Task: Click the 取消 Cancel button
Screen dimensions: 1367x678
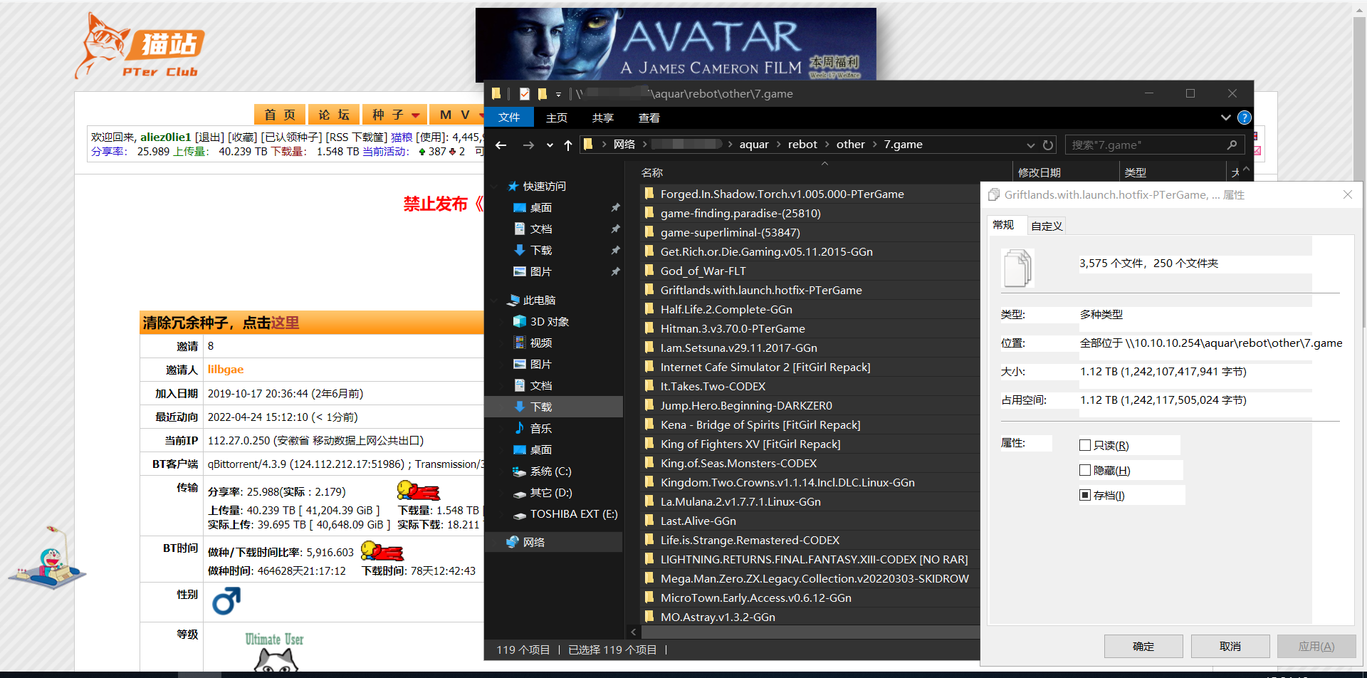Action: tap(1230, 647)
